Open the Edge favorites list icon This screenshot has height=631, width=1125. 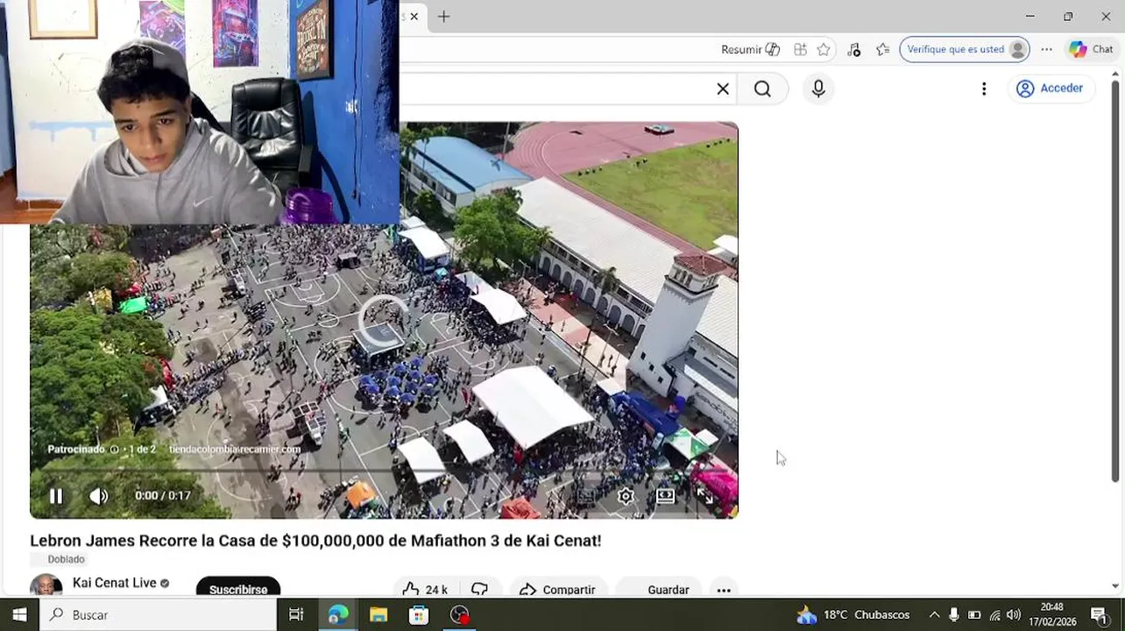coord(883,49)
